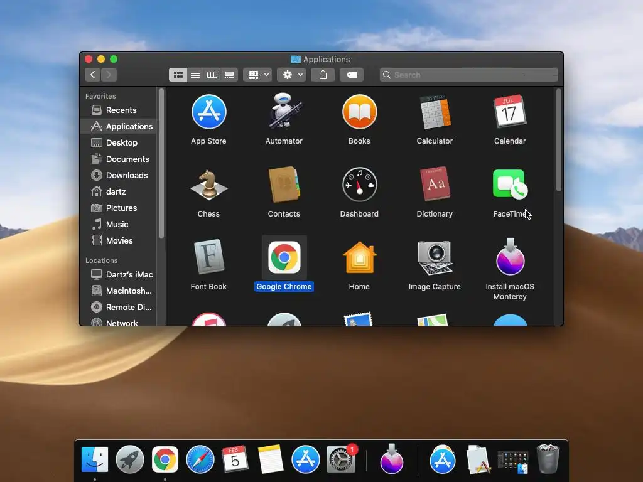Select the FaceTime app icon
The width and height of the screenshot is (643, 482).
click(510, 184)
